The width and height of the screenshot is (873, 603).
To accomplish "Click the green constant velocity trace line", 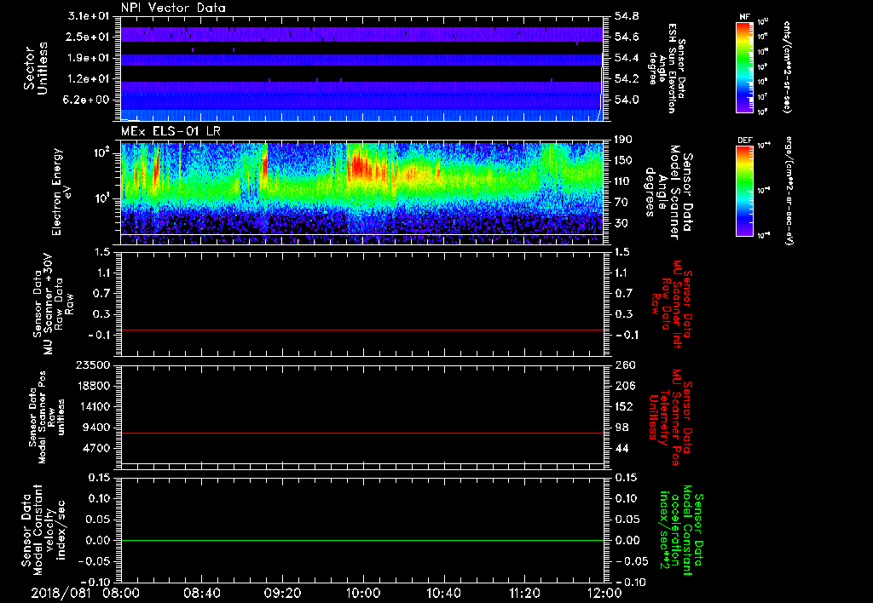I will tap(362, 540).
